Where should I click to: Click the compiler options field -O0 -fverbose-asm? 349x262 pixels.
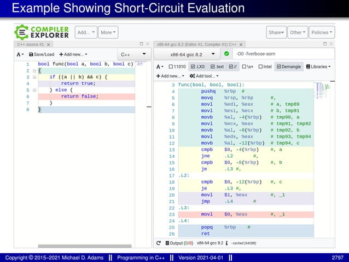pyautogui.click(x=283, y=54)
